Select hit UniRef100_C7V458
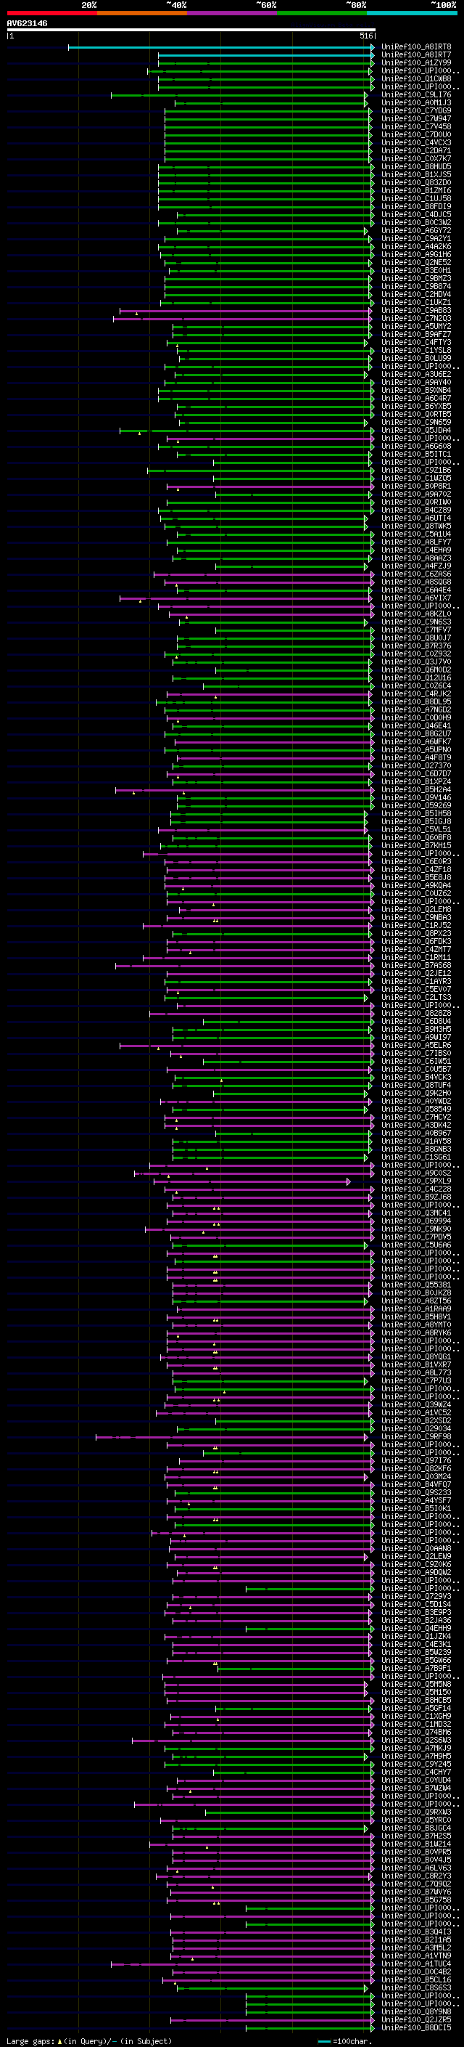The height and width of the screenshot is (2047, 464). tap(416, 126)
